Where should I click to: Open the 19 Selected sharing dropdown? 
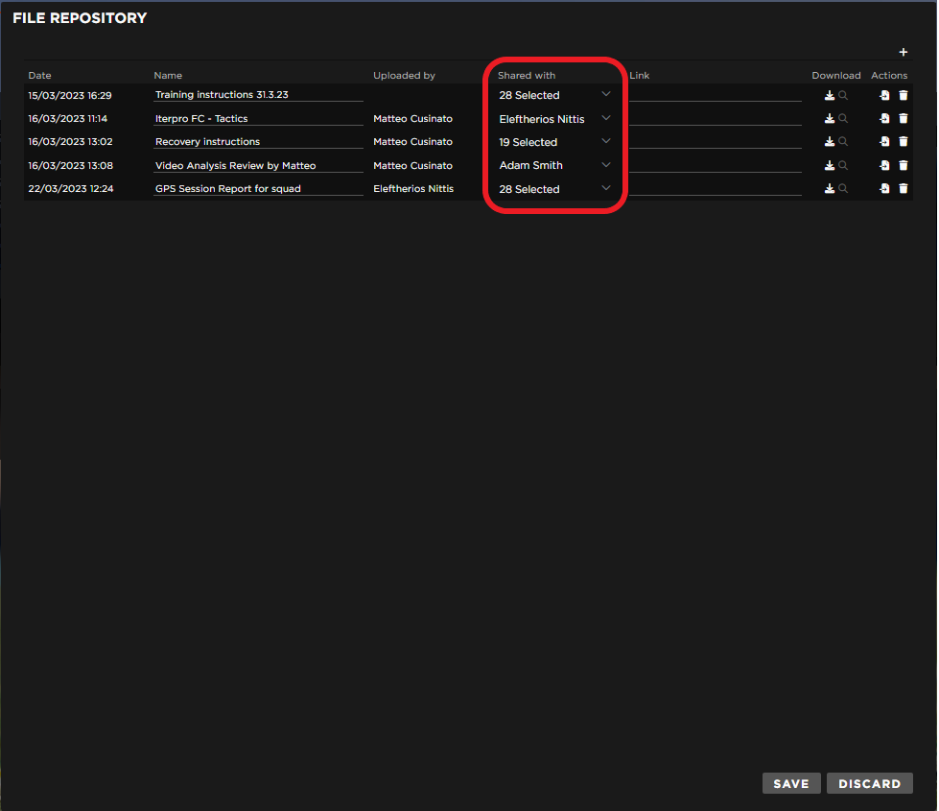pos(605,141)
